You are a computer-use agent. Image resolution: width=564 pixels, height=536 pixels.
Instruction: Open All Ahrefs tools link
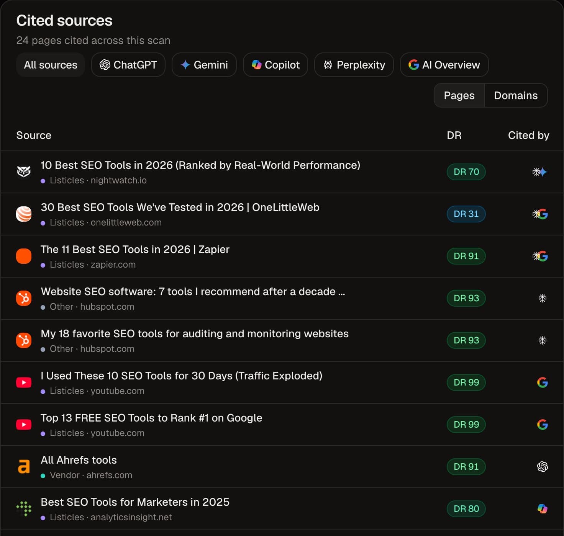click(x=79, y=460)
